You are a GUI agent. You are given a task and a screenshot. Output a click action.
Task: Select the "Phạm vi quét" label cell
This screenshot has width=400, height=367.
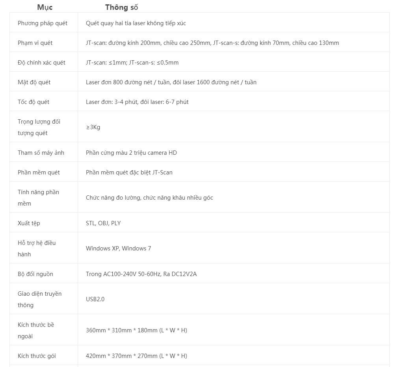[x=35, y=43]
